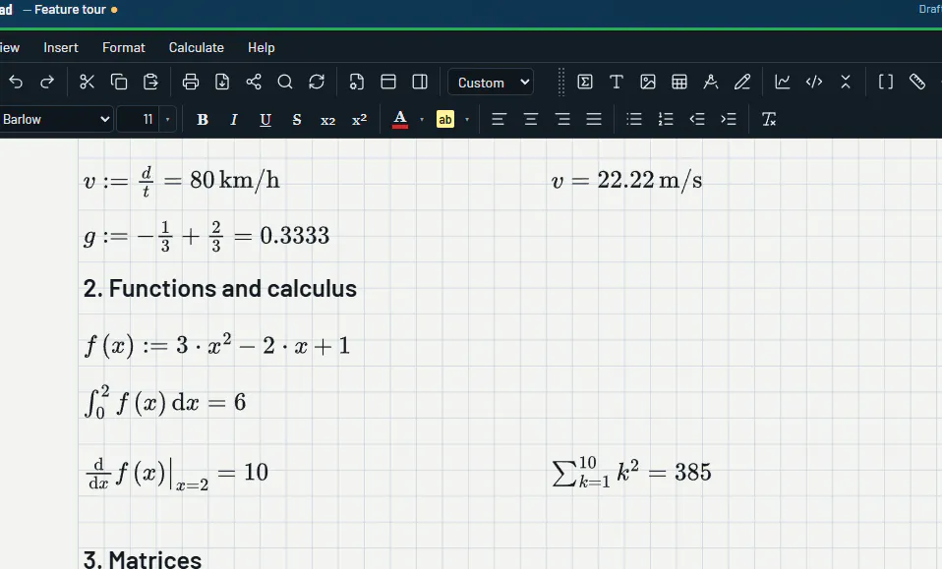
Task: Toggle strikethrough formatting
Action: (x=297, y=120)
